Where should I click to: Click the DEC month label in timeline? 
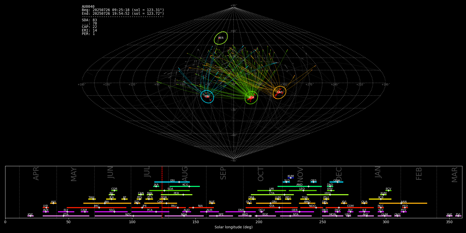coord(339,174)
